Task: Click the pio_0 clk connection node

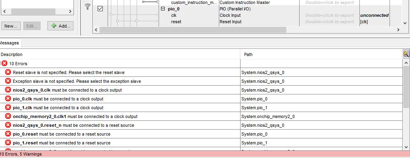Action: (x=111, y=15)
